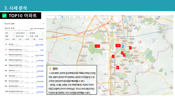This screenshot has width=175, height=98.
Task: Click the yellow weather sun icon
Action: (x=89, y=17)
